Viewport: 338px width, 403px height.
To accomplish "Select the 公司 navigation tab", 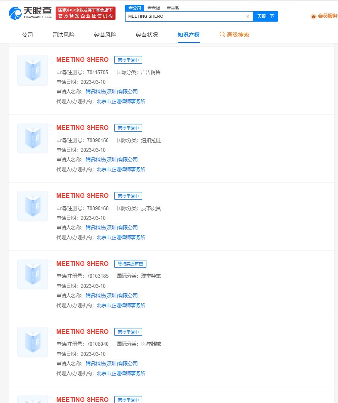I will click(x=27, y=35).
